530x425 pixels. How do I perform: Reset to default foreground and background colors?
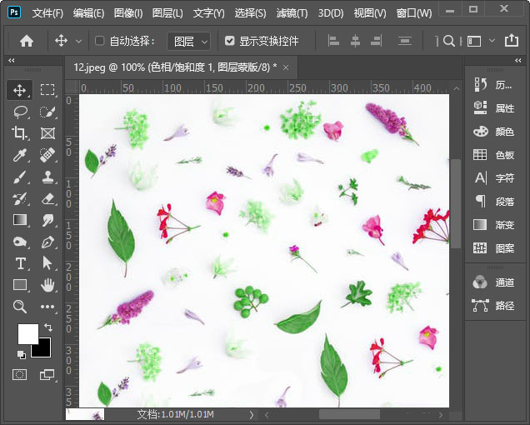[22, 354]
